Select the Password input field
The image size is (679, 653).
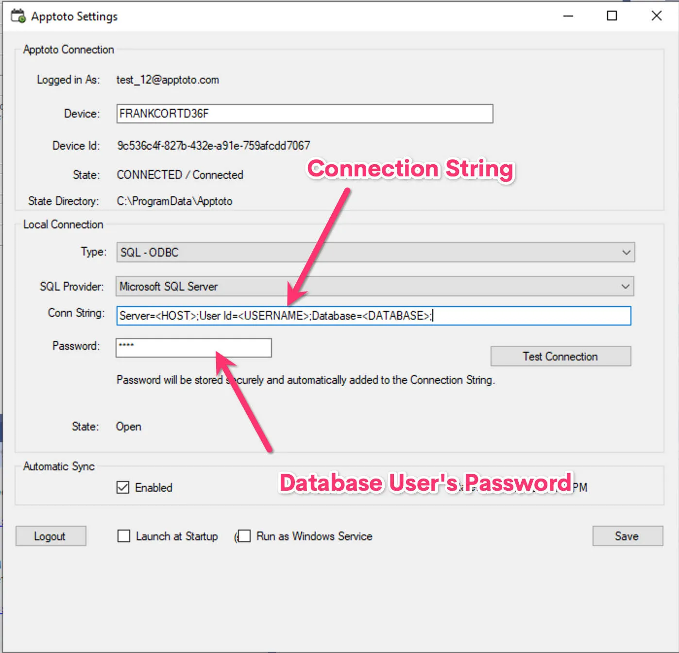click(194, 348)
